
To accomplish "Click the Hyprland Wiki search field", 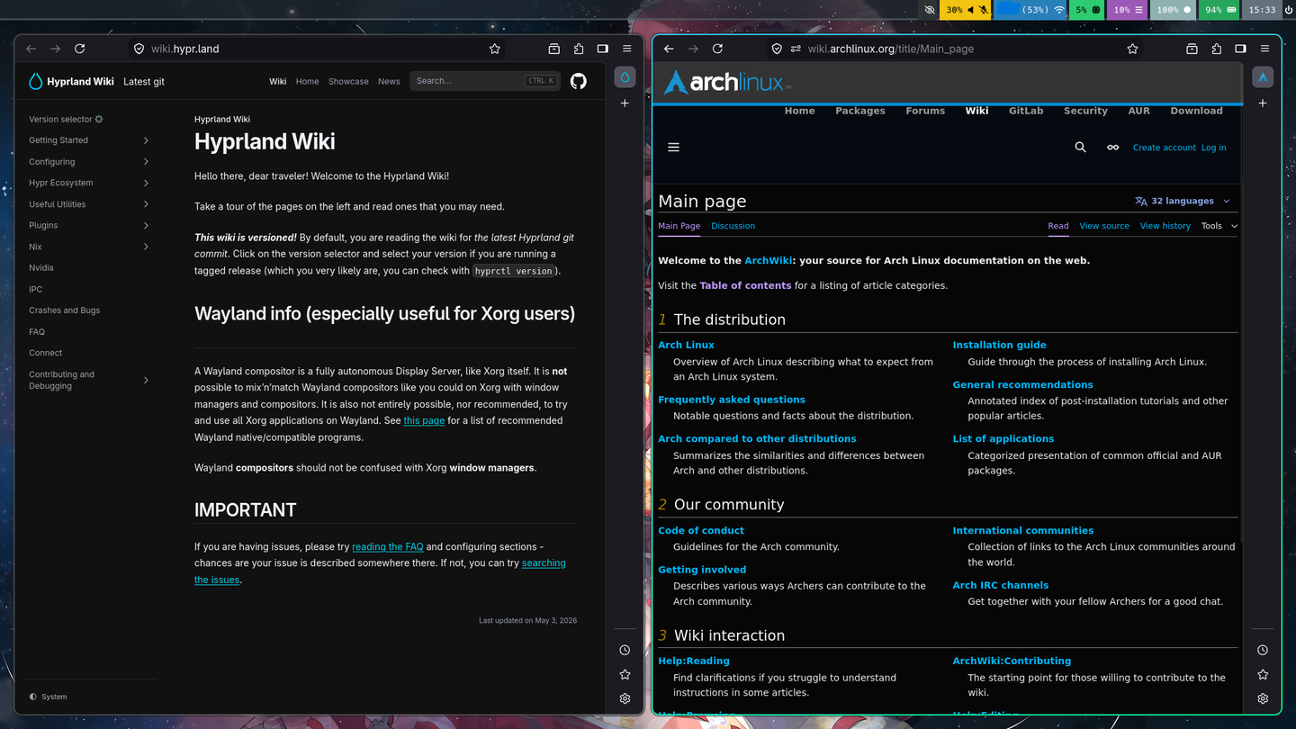I will 485,81.
